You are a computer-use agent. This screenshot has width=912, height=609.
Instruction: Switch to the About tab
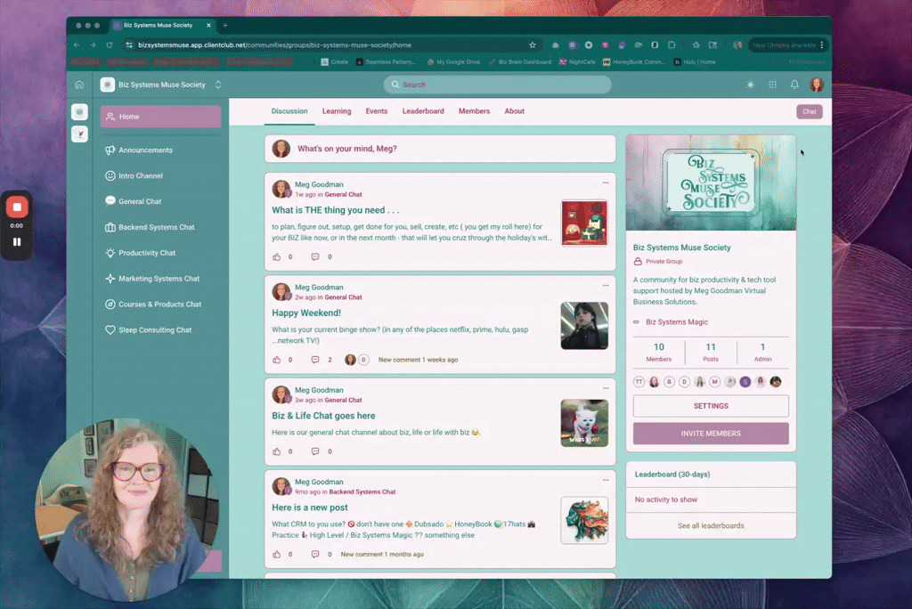514,111
